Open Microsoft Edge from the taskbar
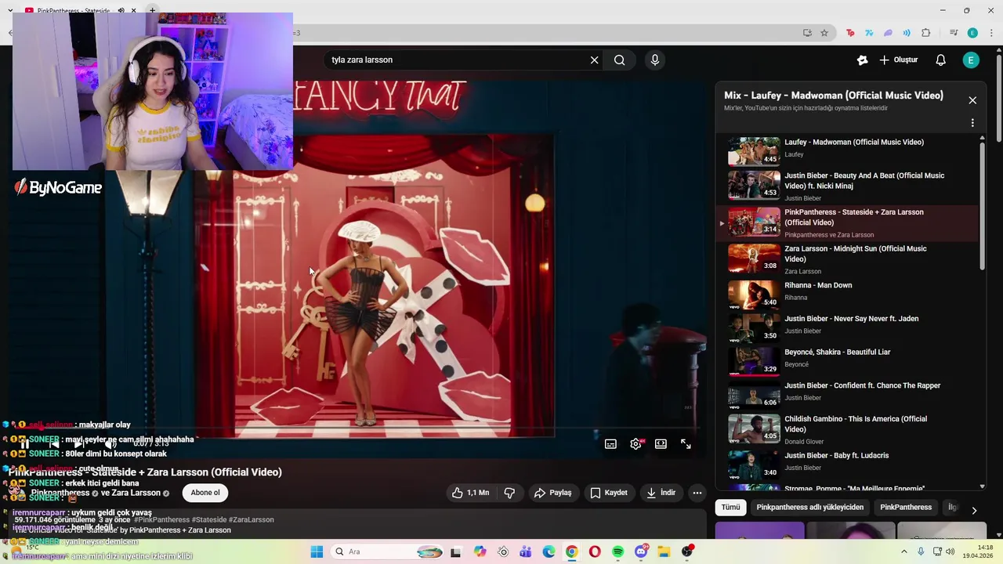 (x=549, y=551)
